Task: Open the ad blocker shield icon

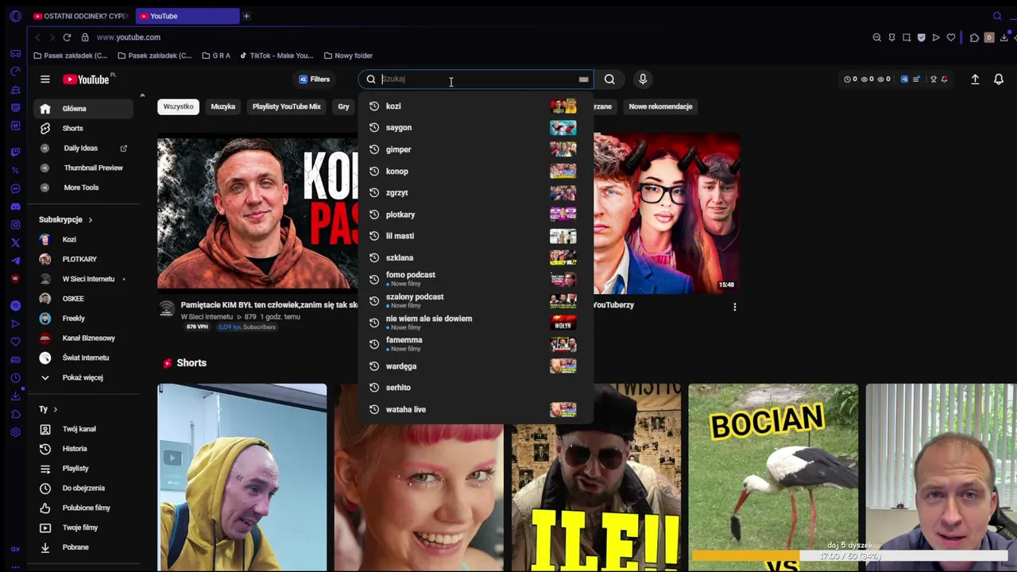Action: [922, 37]
